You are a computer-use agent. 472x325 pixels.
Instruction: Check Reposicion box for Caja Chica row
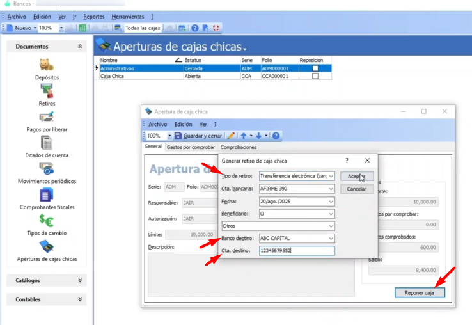[x=315, y=76]
